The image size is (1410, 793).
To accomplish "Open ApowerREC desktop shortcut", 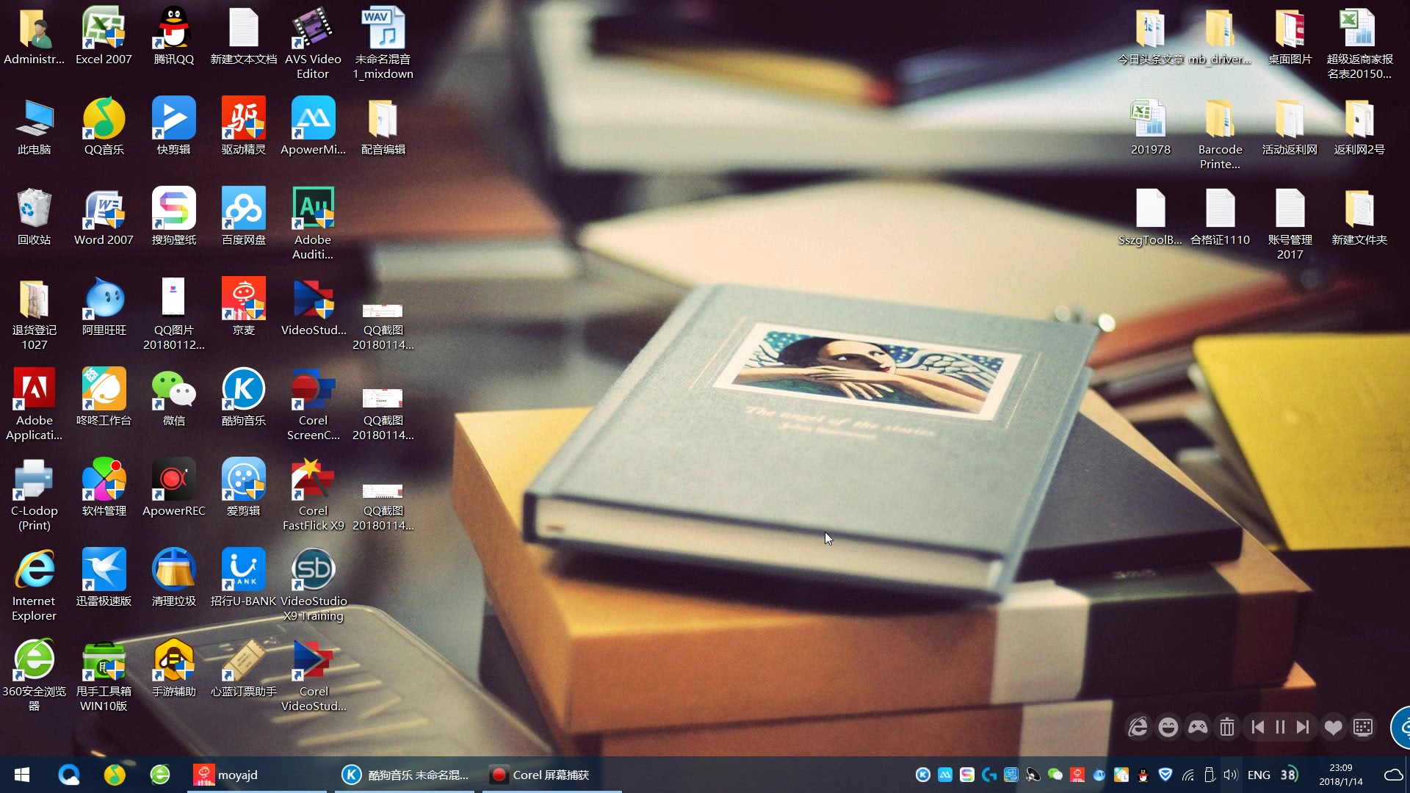I will pyautogui.click(x=174, y=488).
